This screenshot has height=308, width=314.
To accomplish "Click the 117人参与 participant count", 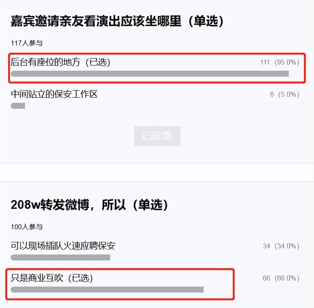I will tap(27, 43).
